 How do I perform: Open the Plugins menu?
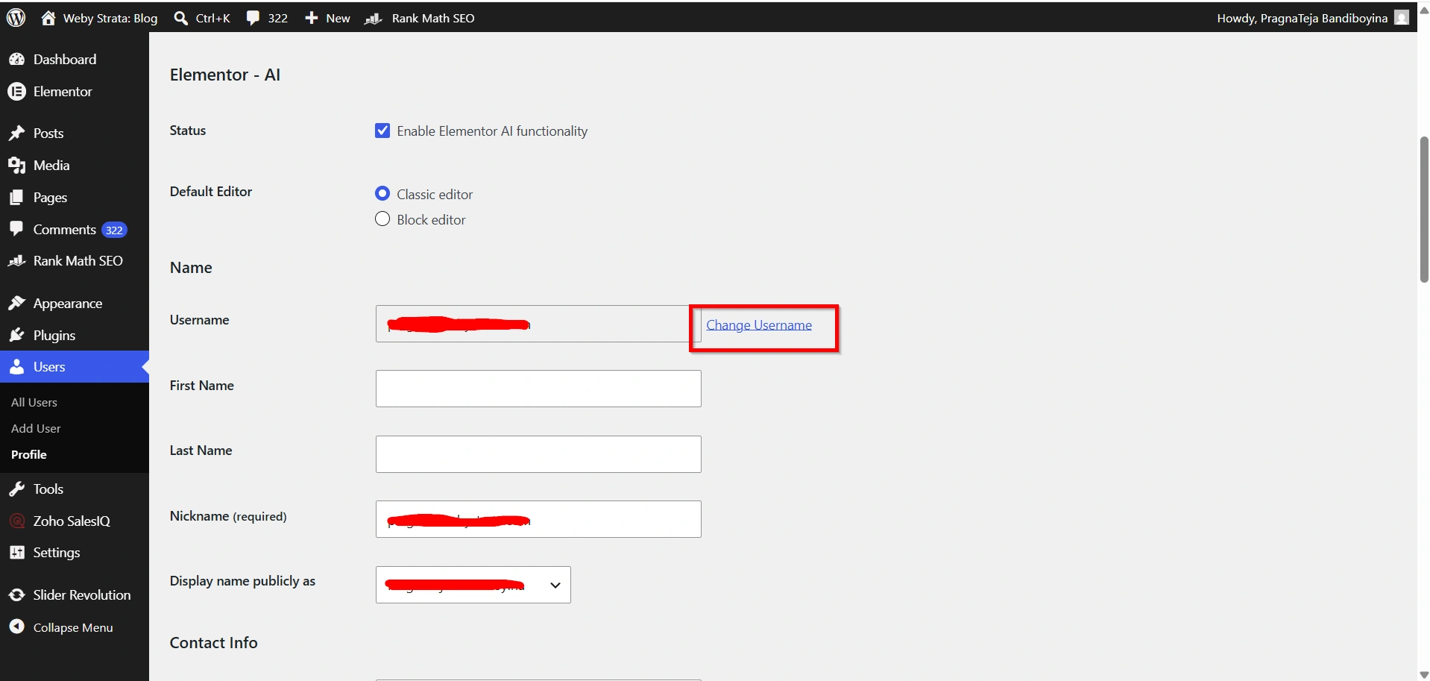point(54,336)
